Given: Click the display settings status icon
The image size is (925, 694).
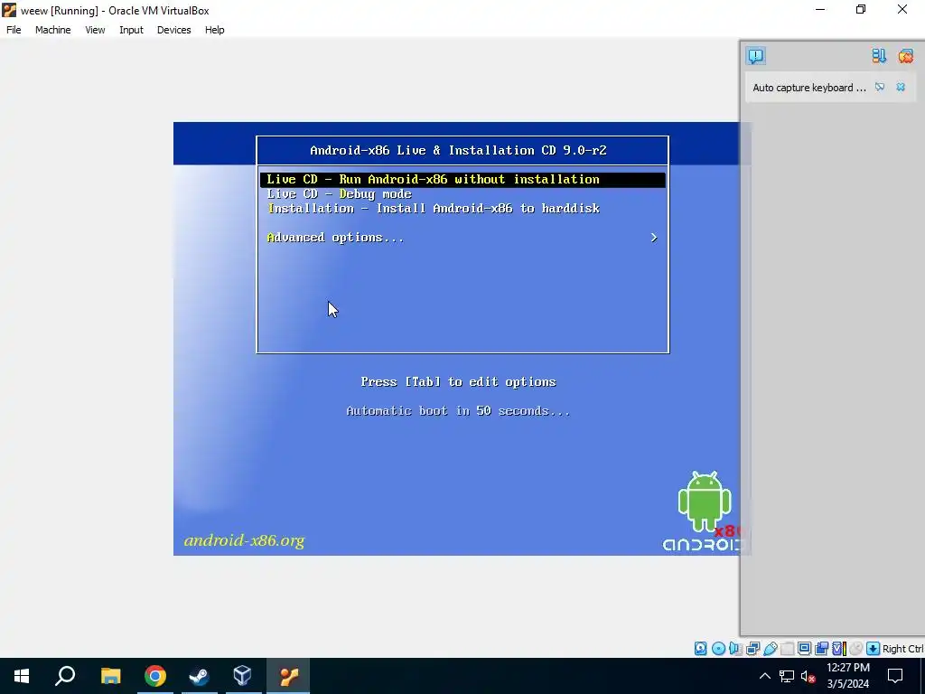Looking at the screenshot, I should point(804,649).
